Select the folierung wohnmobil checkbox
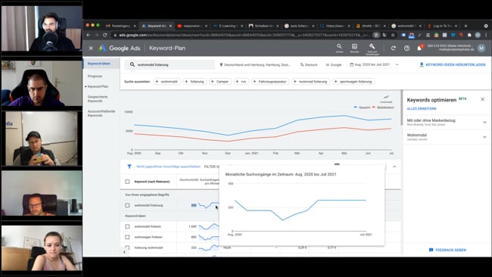 pos(127,247)
